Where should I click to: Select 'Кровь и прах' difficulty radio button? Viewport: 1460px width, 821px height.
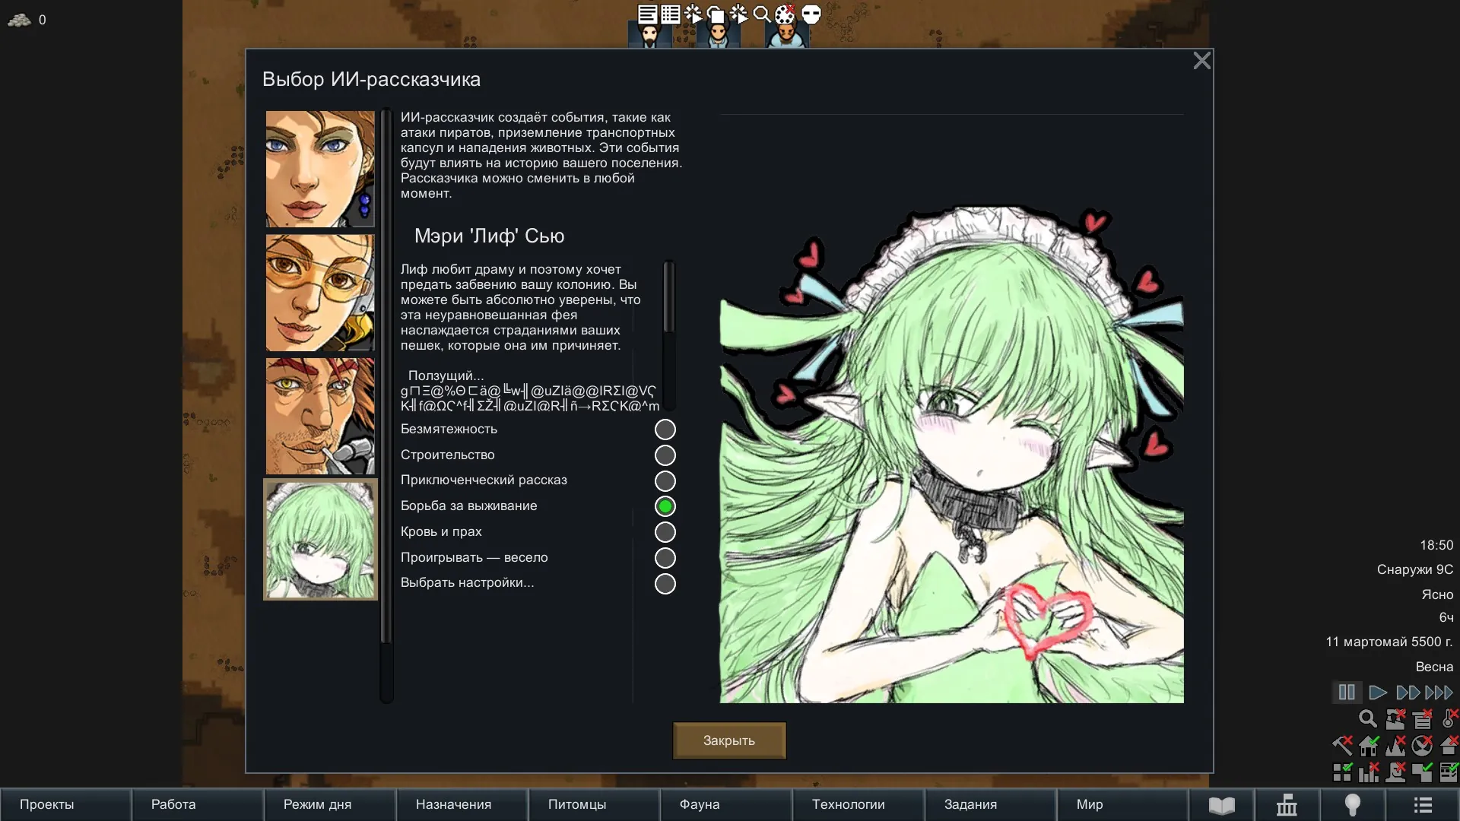click(x=665, y=532)
